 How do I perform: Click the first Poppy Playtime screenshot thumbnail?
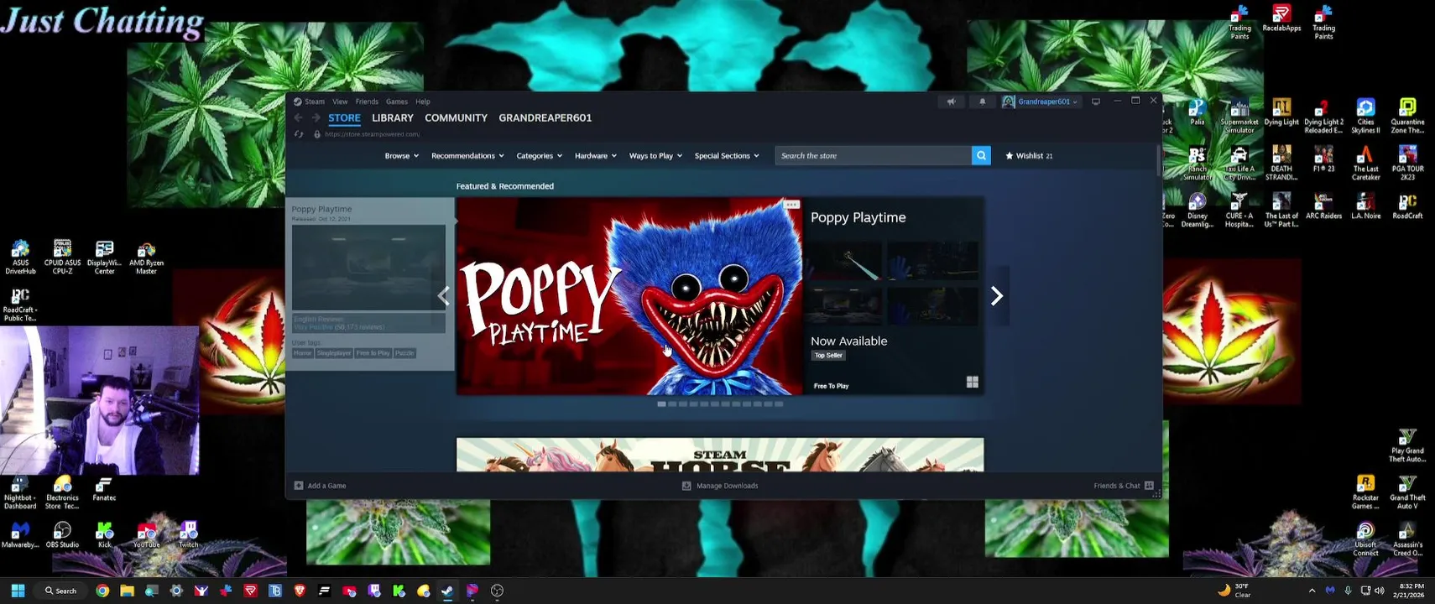click(846, 262)
